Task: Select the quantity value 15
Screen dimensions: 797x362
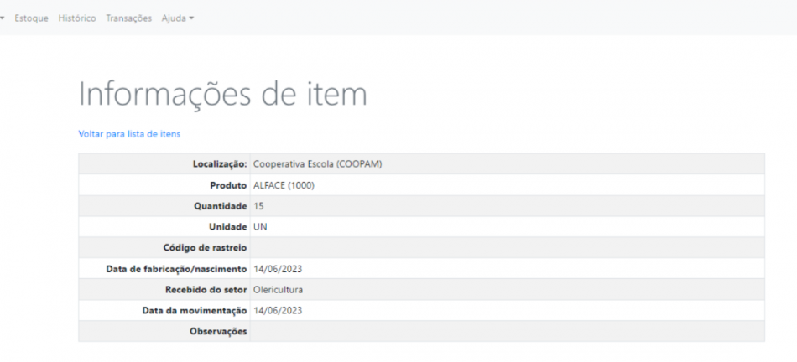Action: click(x=258, y=206)
